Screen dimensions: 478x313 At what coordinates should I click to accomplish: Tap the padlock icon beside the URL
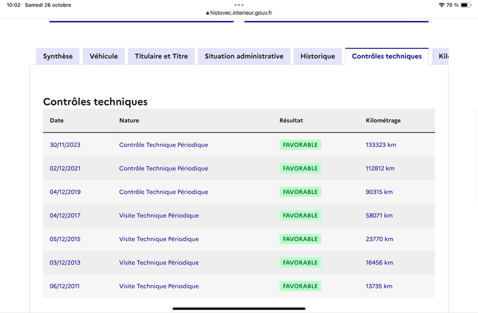click(x=207, y=13)
